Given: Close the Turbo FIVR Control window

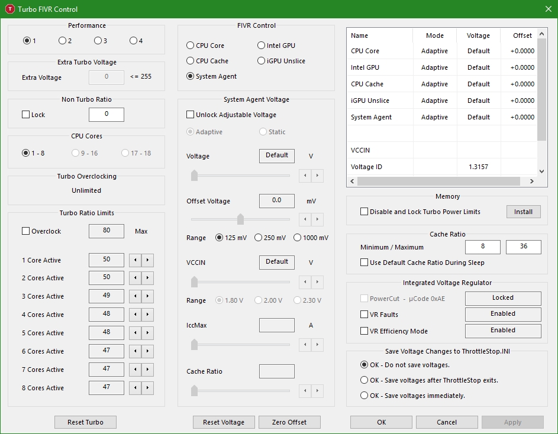Looking at the screenshot, I should tap(549, 9).
